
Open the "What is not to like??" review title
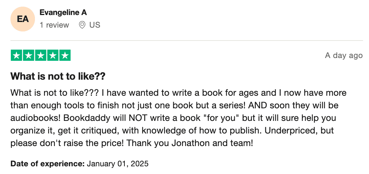pyautogui.click(x=58, y=76)
